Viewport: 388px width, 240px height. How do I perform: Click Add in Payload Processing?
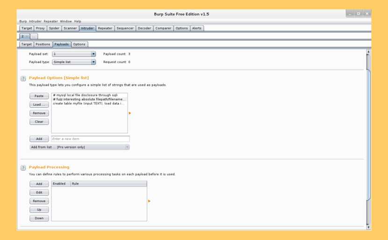point(39,184)
